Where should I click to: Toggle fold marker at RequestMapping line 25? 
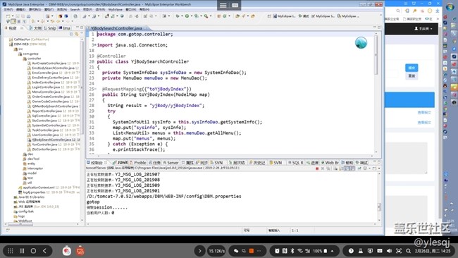(x=95, y=89)
